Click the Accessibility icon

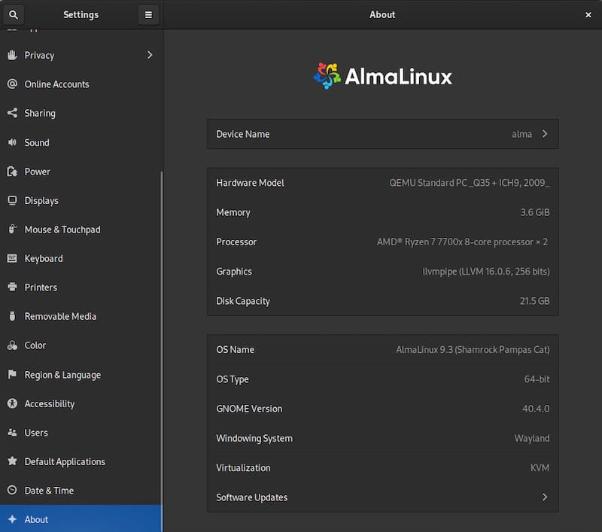pos(12,403)
